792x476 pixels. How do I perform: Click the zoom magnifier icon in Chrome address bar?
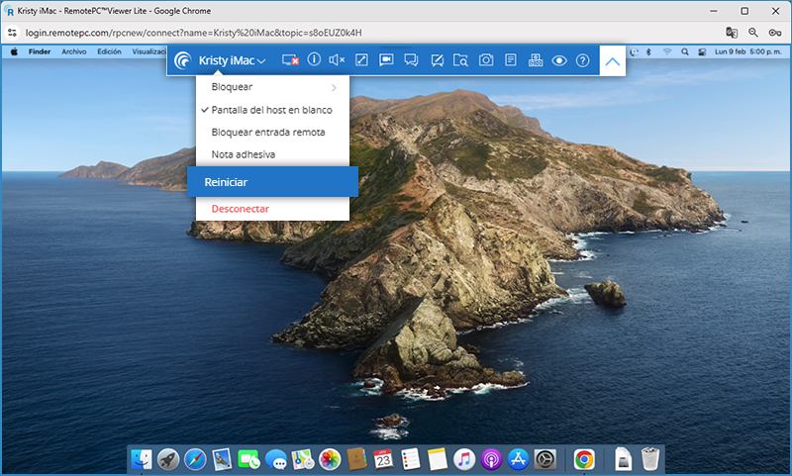(753, 33)
